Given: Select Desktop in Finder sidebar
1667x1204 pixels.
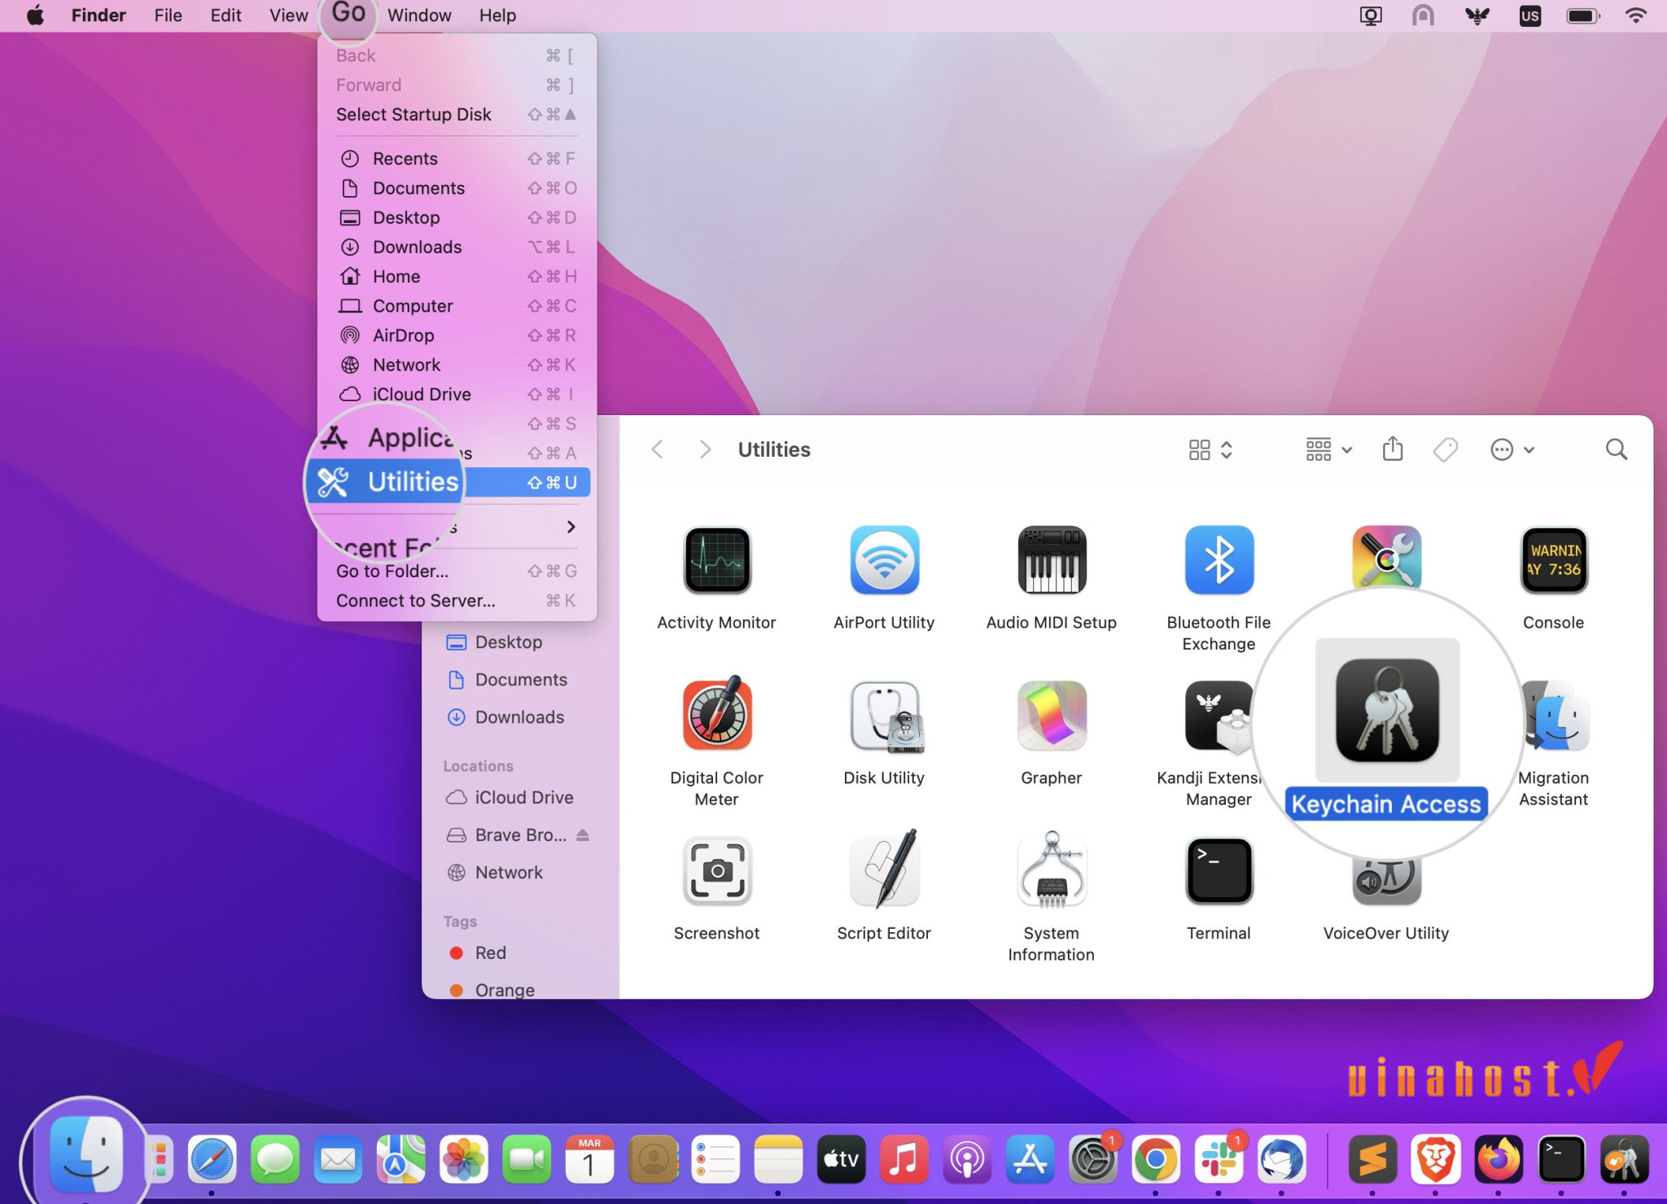Looking at the screenshot, I should click(509, 642).
